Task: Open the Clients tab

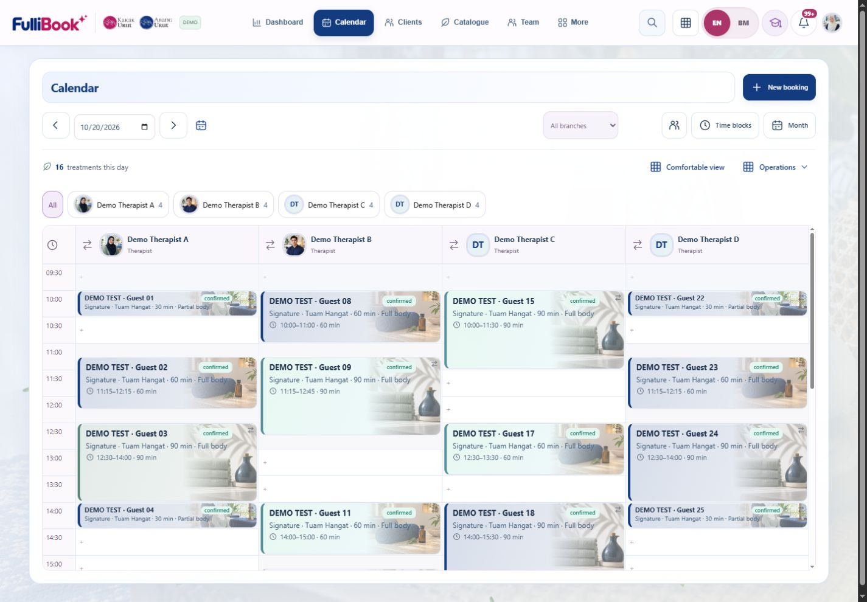Action: click(403, 22)
